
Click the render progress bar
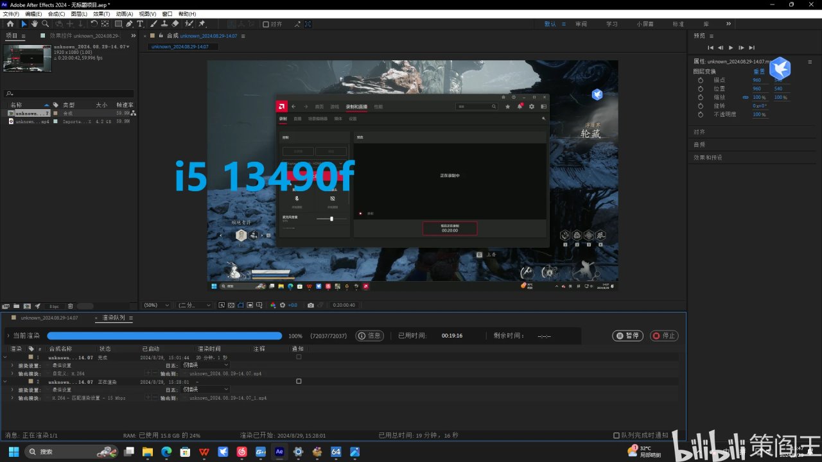click(164, 336)
